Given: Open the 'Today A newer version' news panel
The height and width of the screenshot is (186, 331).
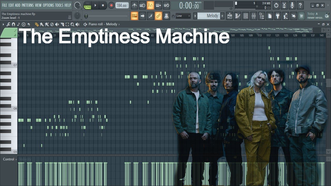Looking at the screenshot, I should (x=318, y=16).
